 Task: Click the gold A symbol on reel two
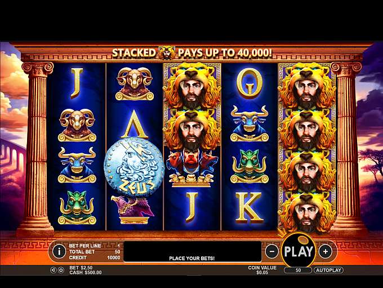[135, 124]
